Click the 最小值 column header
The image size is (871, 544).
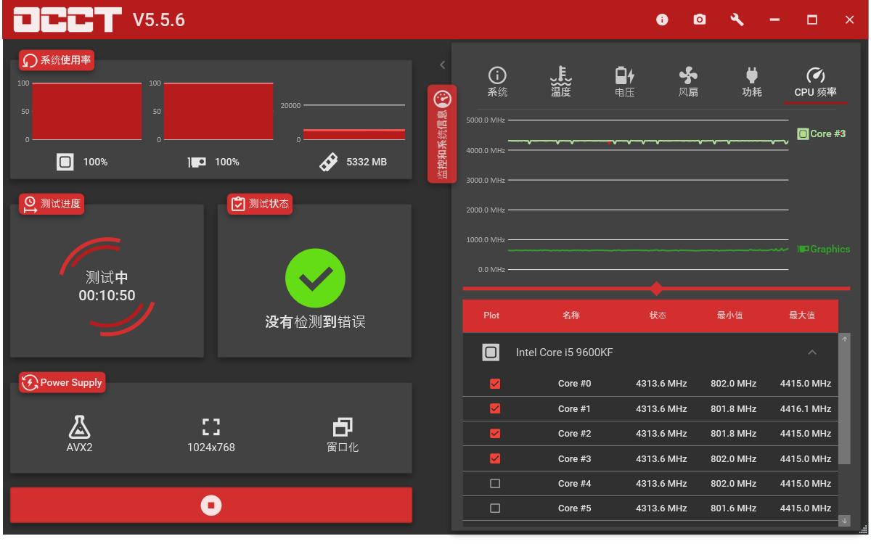(x=729, y=316)
